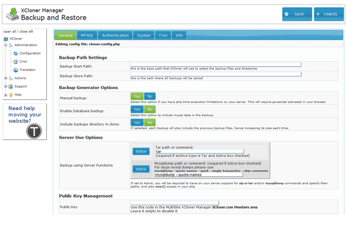Click the Translator globe icon
The image size is (346, 230).
point(15,70)
